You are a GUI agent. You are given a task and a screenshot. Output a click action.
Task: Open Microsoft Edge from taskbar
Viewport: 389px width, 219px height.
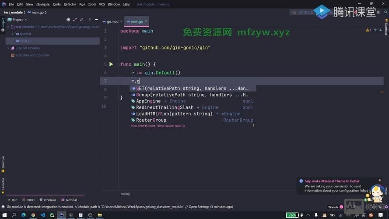[24, 215]
